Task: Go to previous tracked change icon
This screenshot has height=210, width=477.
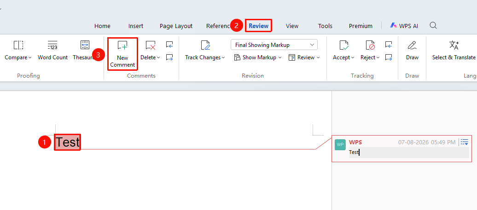Action: 389,45
